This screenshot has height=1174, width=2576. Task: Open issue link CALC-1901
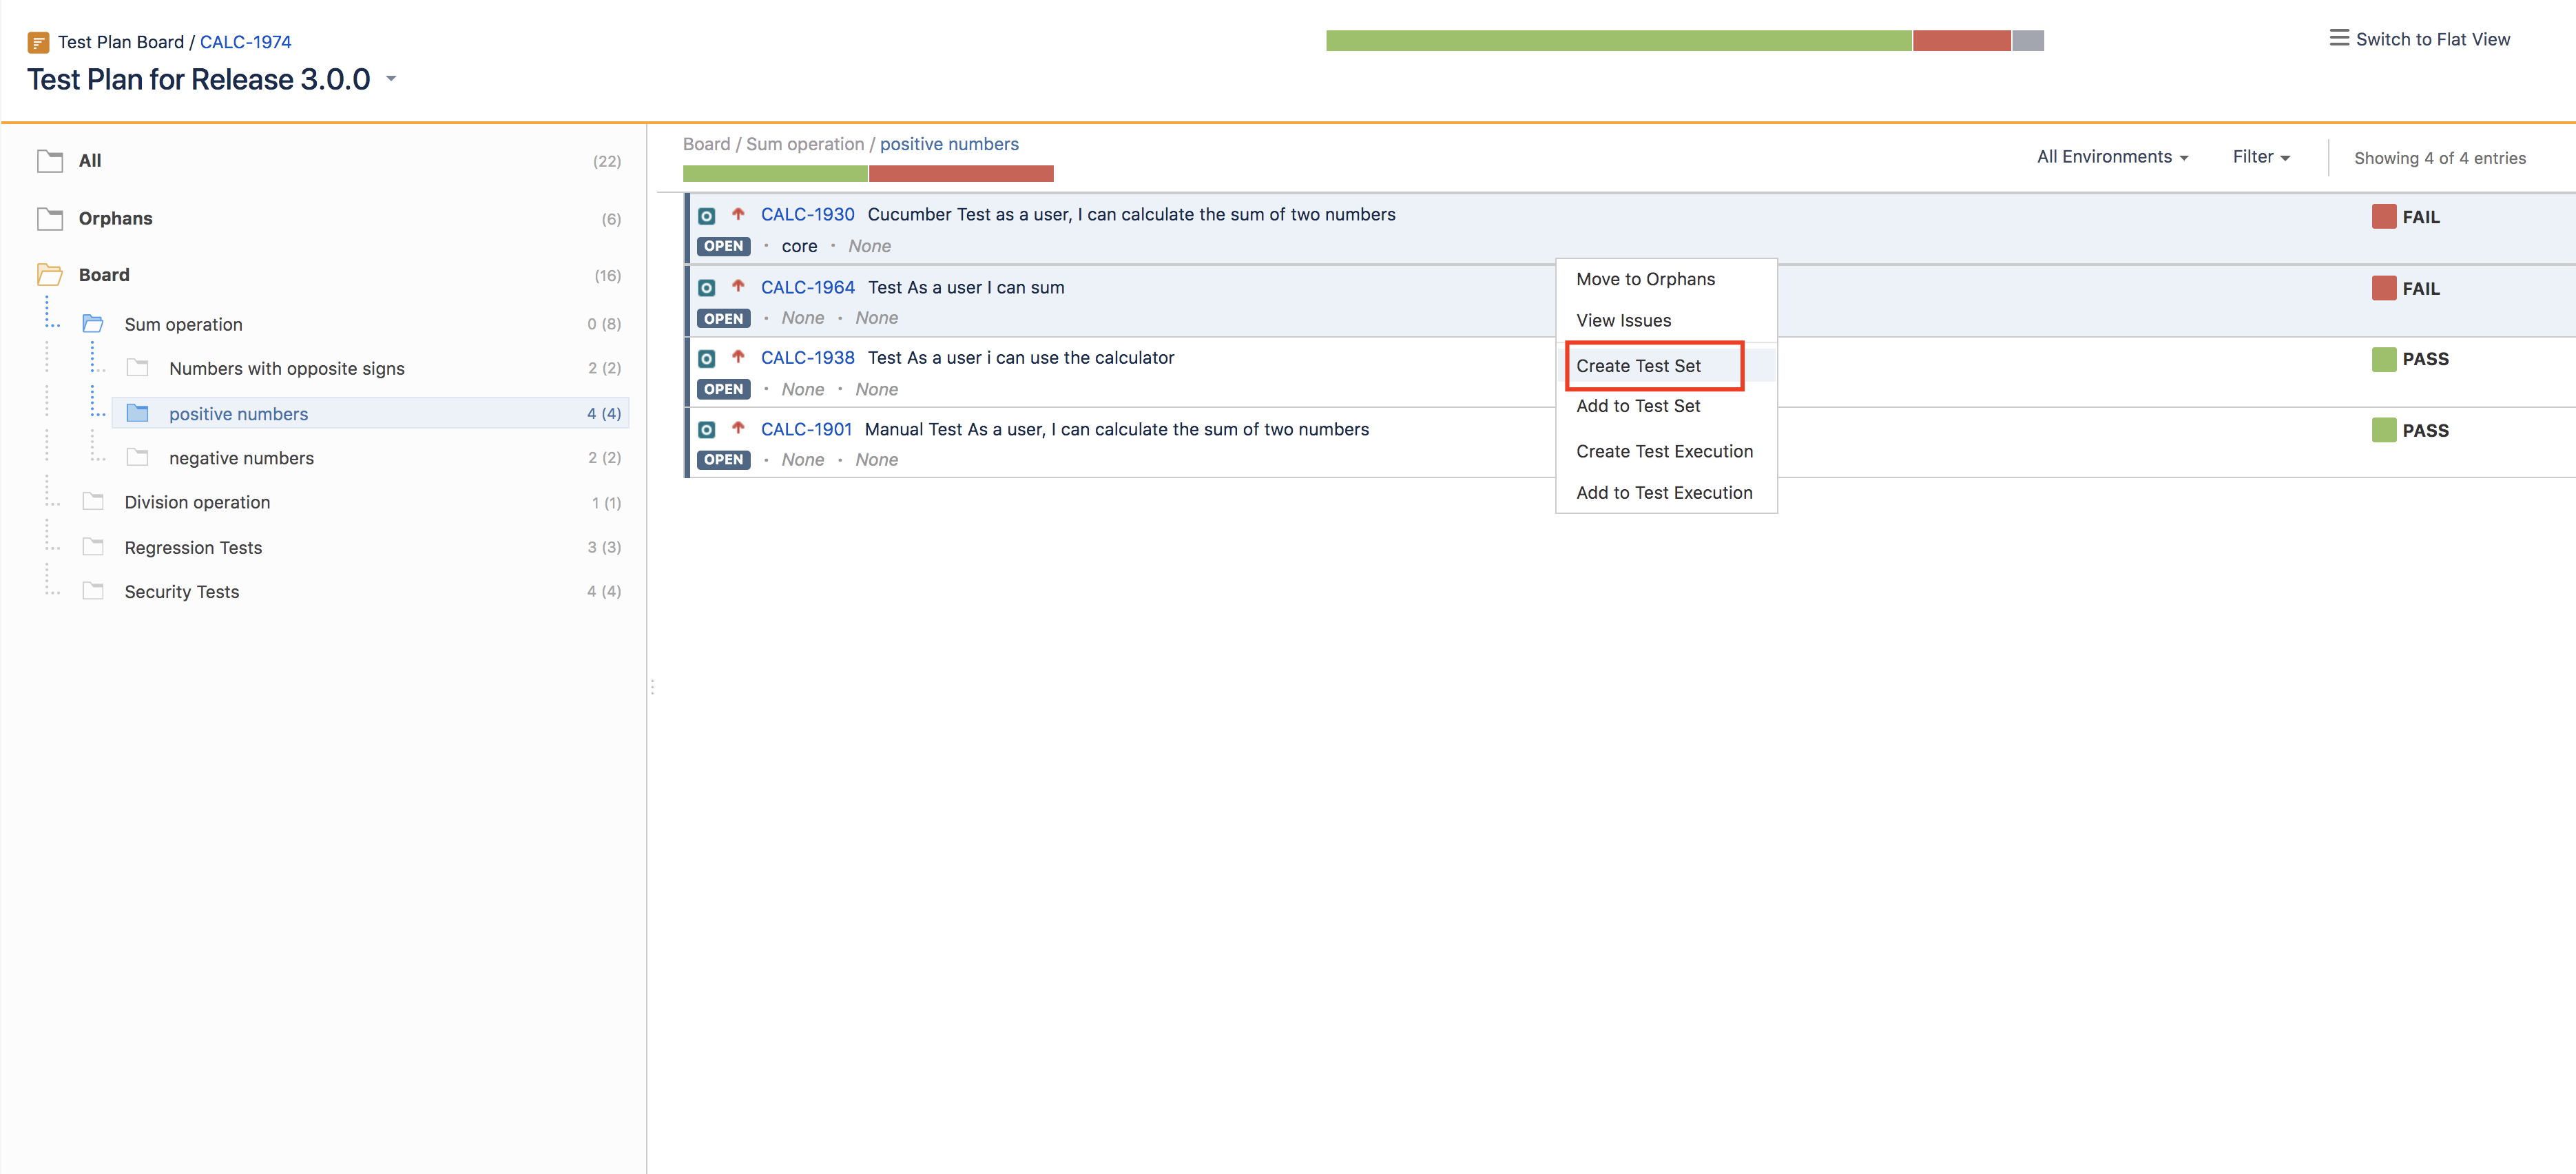(x=806, y=429)
